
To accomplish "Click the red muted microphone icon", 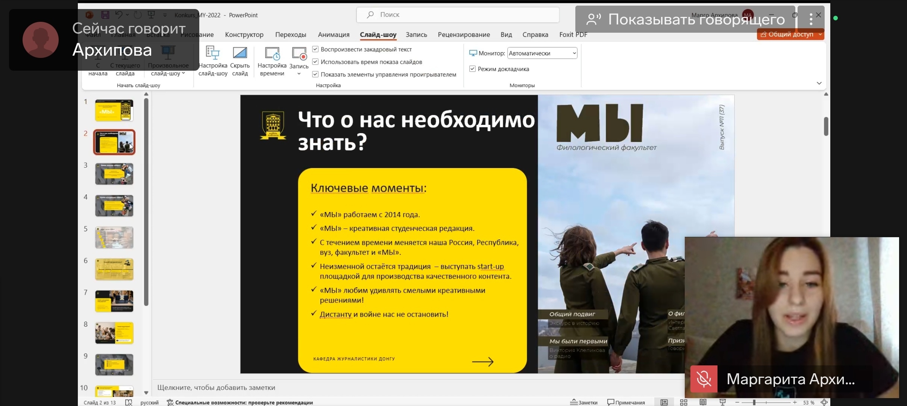I will tap(704, 379).
